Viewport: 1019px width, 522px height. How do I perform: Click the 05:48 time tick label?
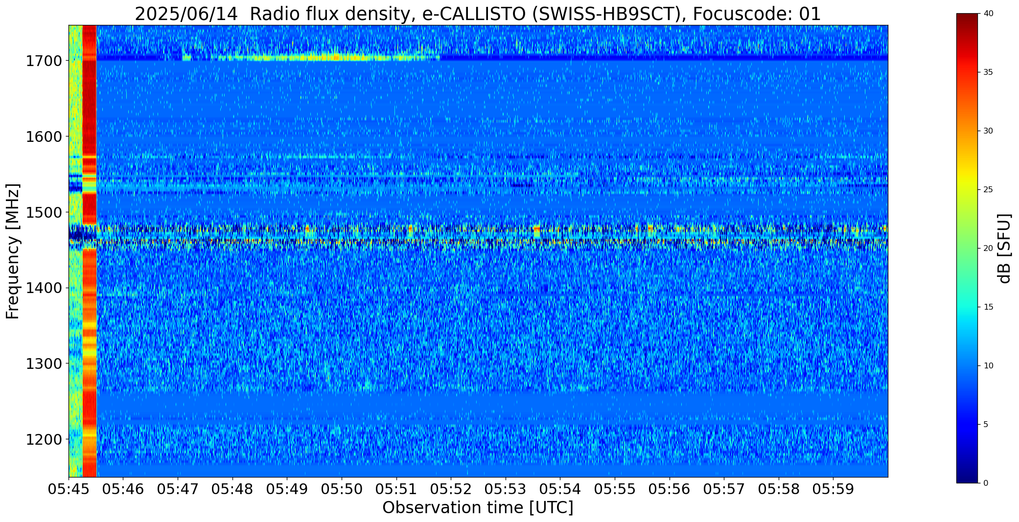tap(232, 489)
